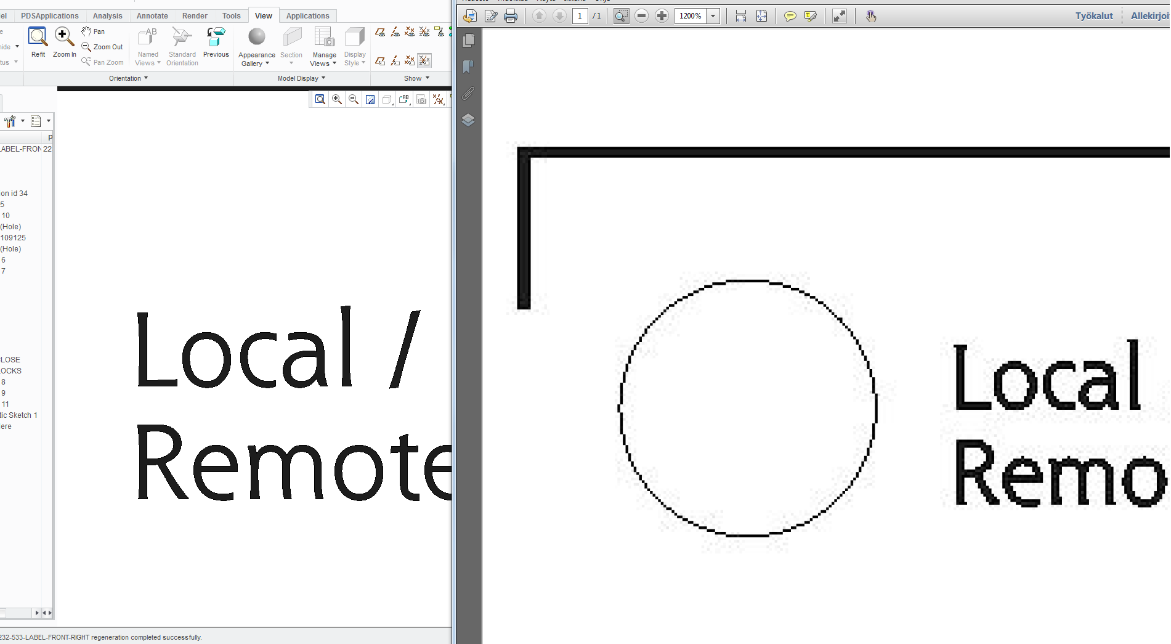The image size is (1171, 644).
Task: Toggle point tag display in Show group
Action: tap(410, 60)
